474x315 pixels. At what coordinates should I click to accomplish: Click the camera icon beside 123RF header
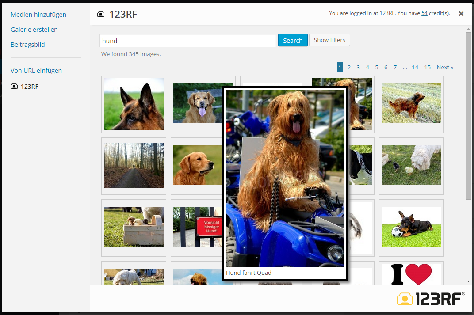(101, 14)
